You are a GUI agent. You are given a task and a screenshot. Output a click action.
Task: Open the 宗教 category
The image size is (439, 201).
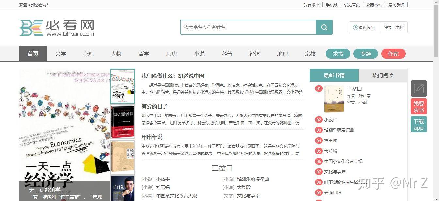(310, 54)
